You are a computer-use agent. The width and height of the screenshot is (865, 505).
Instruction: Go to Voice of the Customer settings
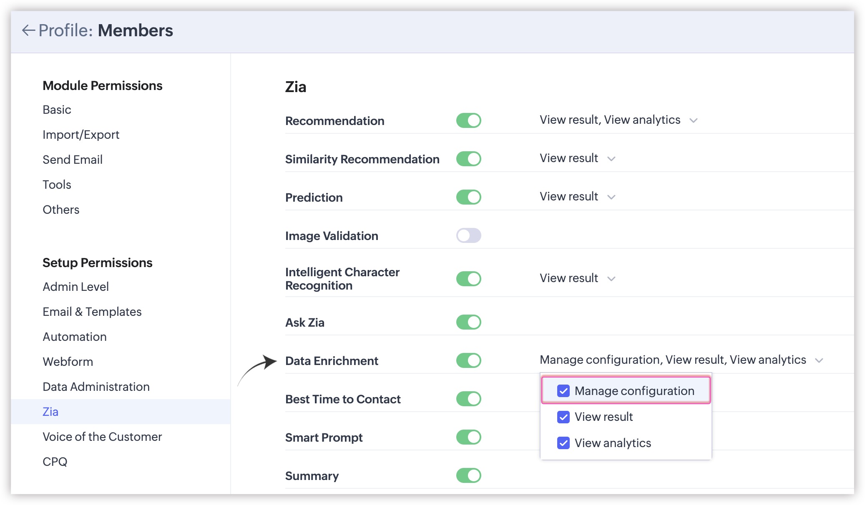[x=102, y=437]
